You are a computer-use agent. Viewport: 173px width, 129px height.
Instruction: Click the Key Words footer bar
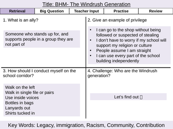pos(86,125)
